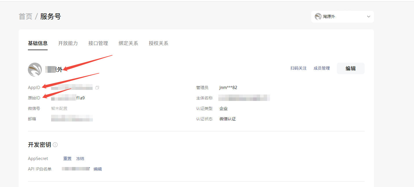
Task: Click the service account logo avatar
Action: (x=35, y=69)
